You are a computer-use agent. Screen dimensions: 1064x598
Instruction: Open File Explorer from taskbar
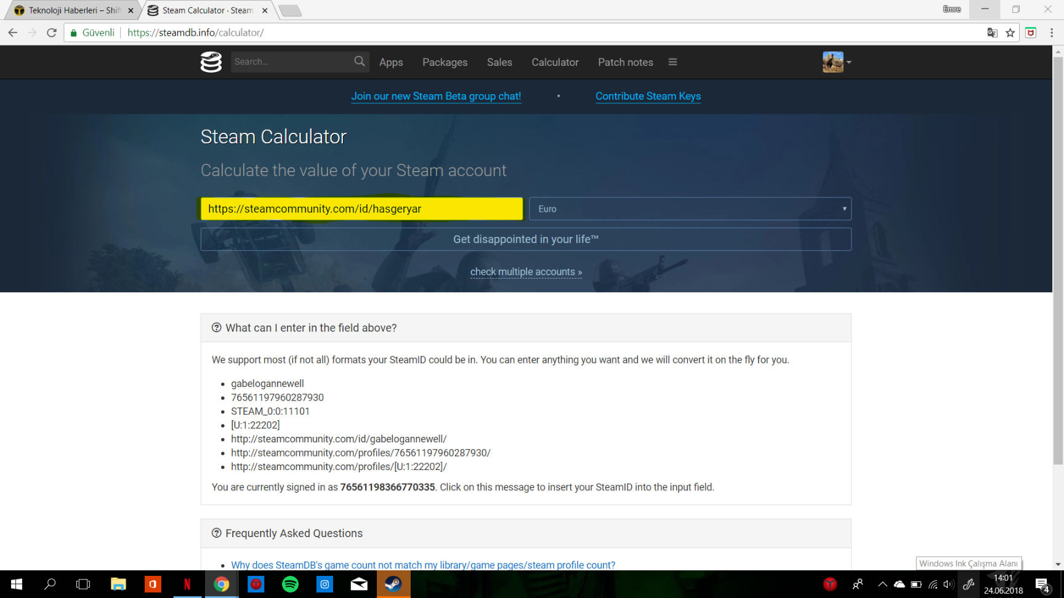tap(118, 584)
